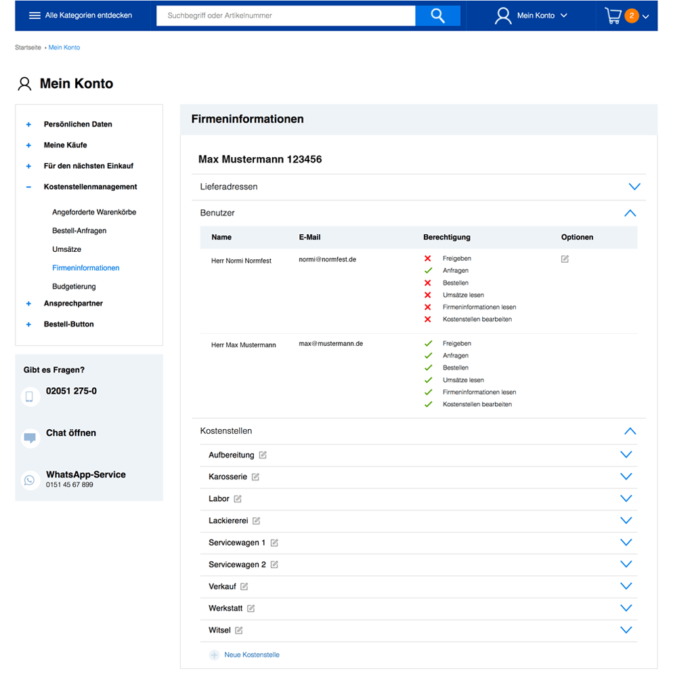Open cart dropdown arrow

(x=646, y=16)
